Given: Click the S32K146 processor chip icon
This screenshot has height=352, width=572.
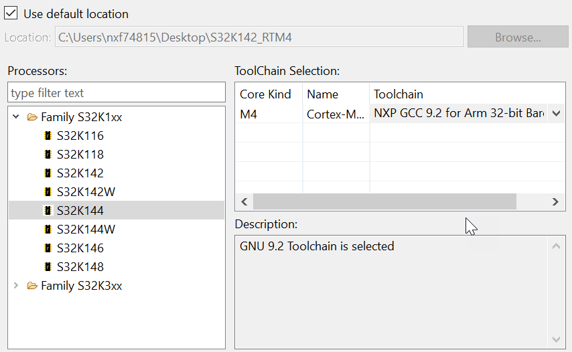Looking at the screenshot, I should pyautogui.click(x=48, y=248).
